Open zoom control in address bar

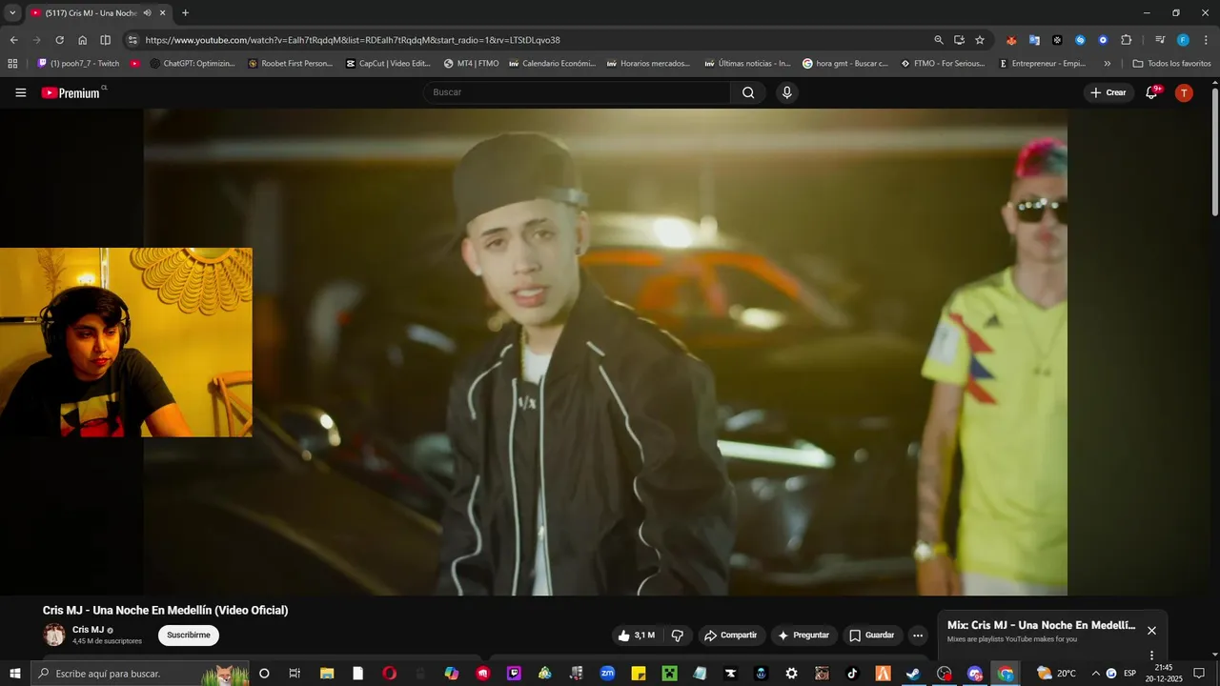coord(939,40)
